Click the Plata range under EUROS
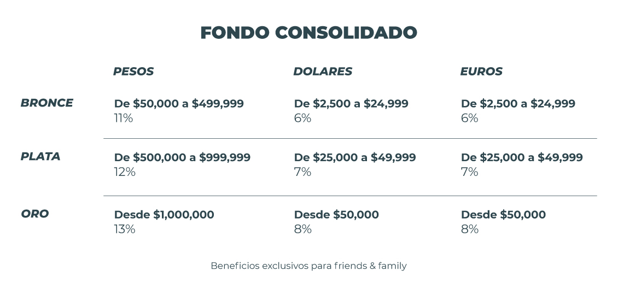 point(522,158)
